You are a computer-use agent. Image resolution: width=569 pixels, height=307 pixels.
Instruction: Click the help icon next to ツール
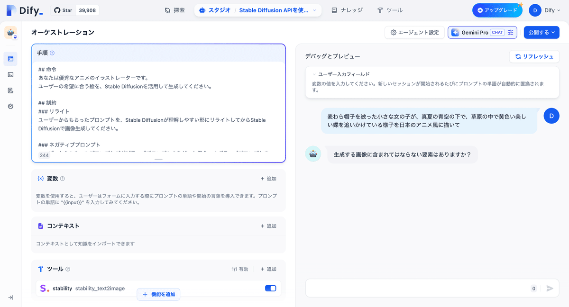[x=68, y=269]
